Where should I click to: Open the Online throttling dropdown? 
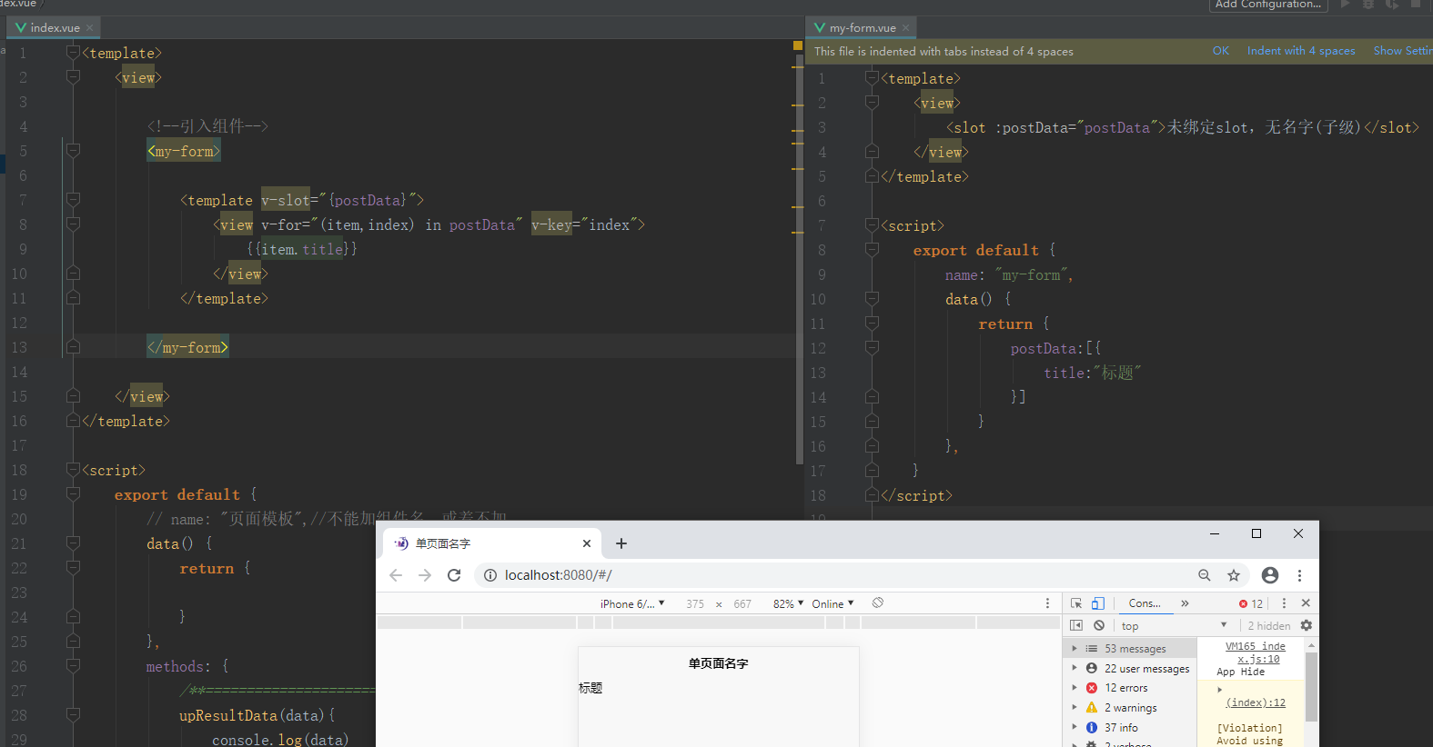point(833,603)
